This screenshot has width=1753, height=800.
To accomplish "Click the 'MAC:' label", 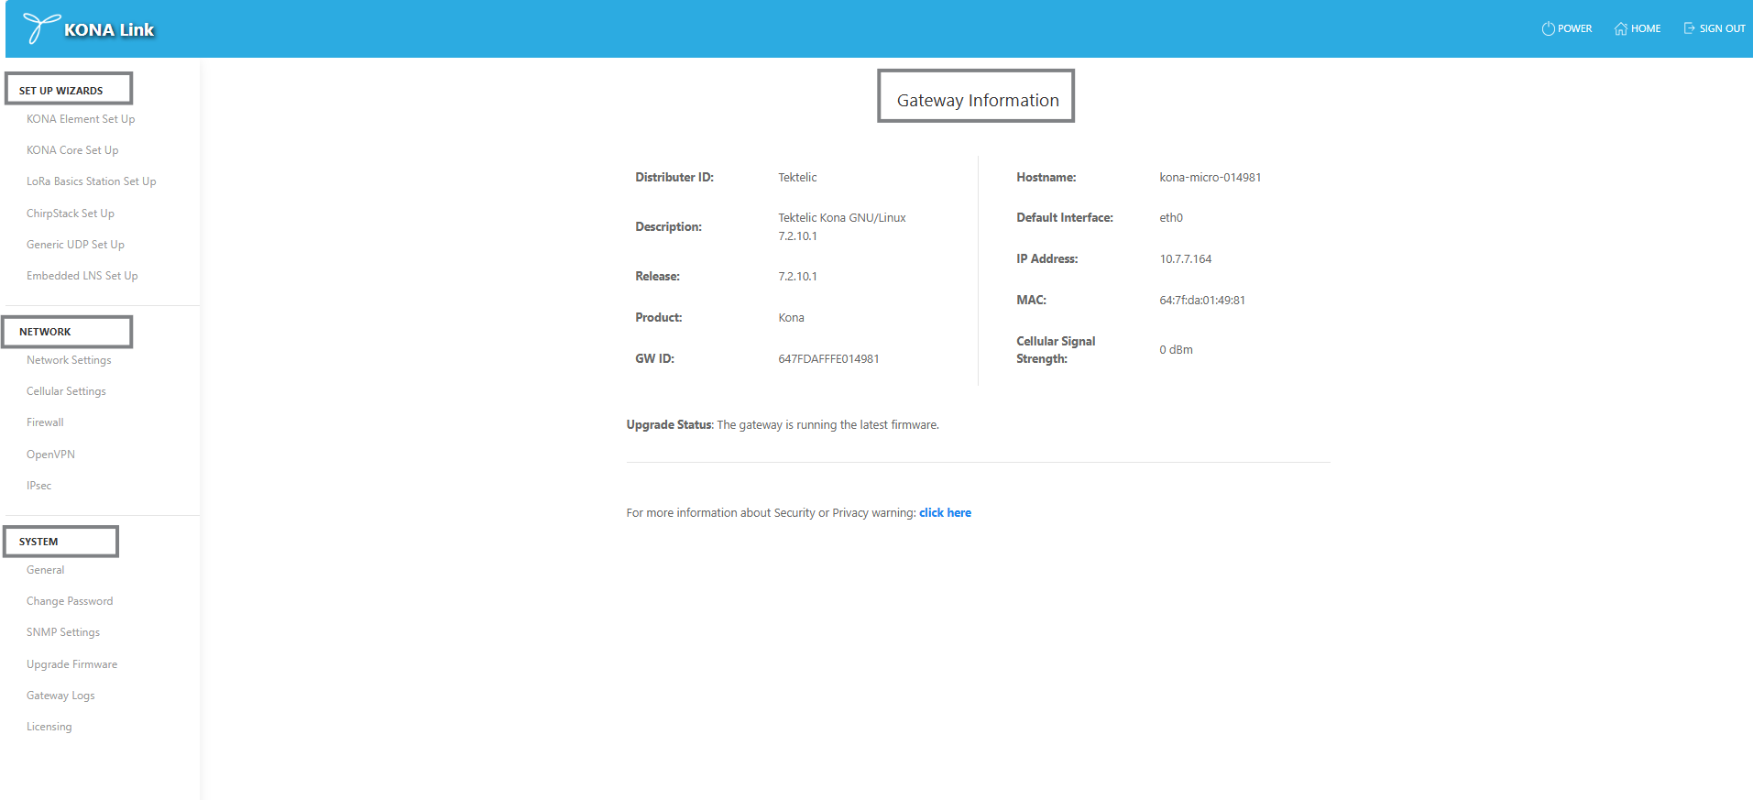I will click(x=1031, y=301).
